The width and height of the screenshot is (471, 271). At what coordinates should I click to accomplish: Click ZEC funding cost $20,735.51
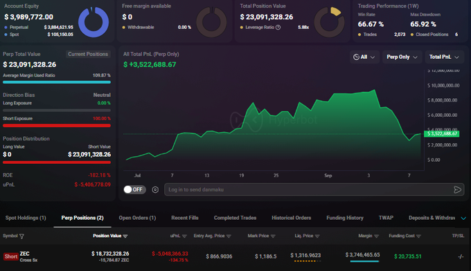click(x=407, y=256)
